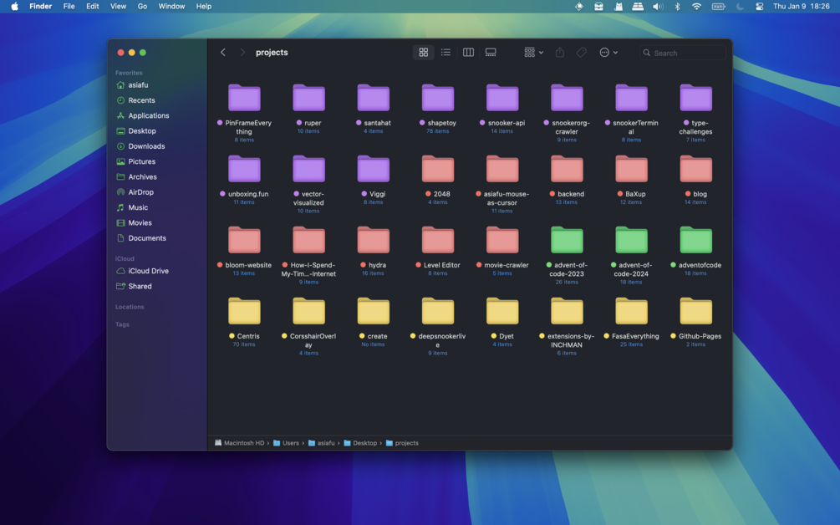840x525 pixels.
Task: Select the Github-Pages folder
Action: pyautogui.click(x=696, y=311)
